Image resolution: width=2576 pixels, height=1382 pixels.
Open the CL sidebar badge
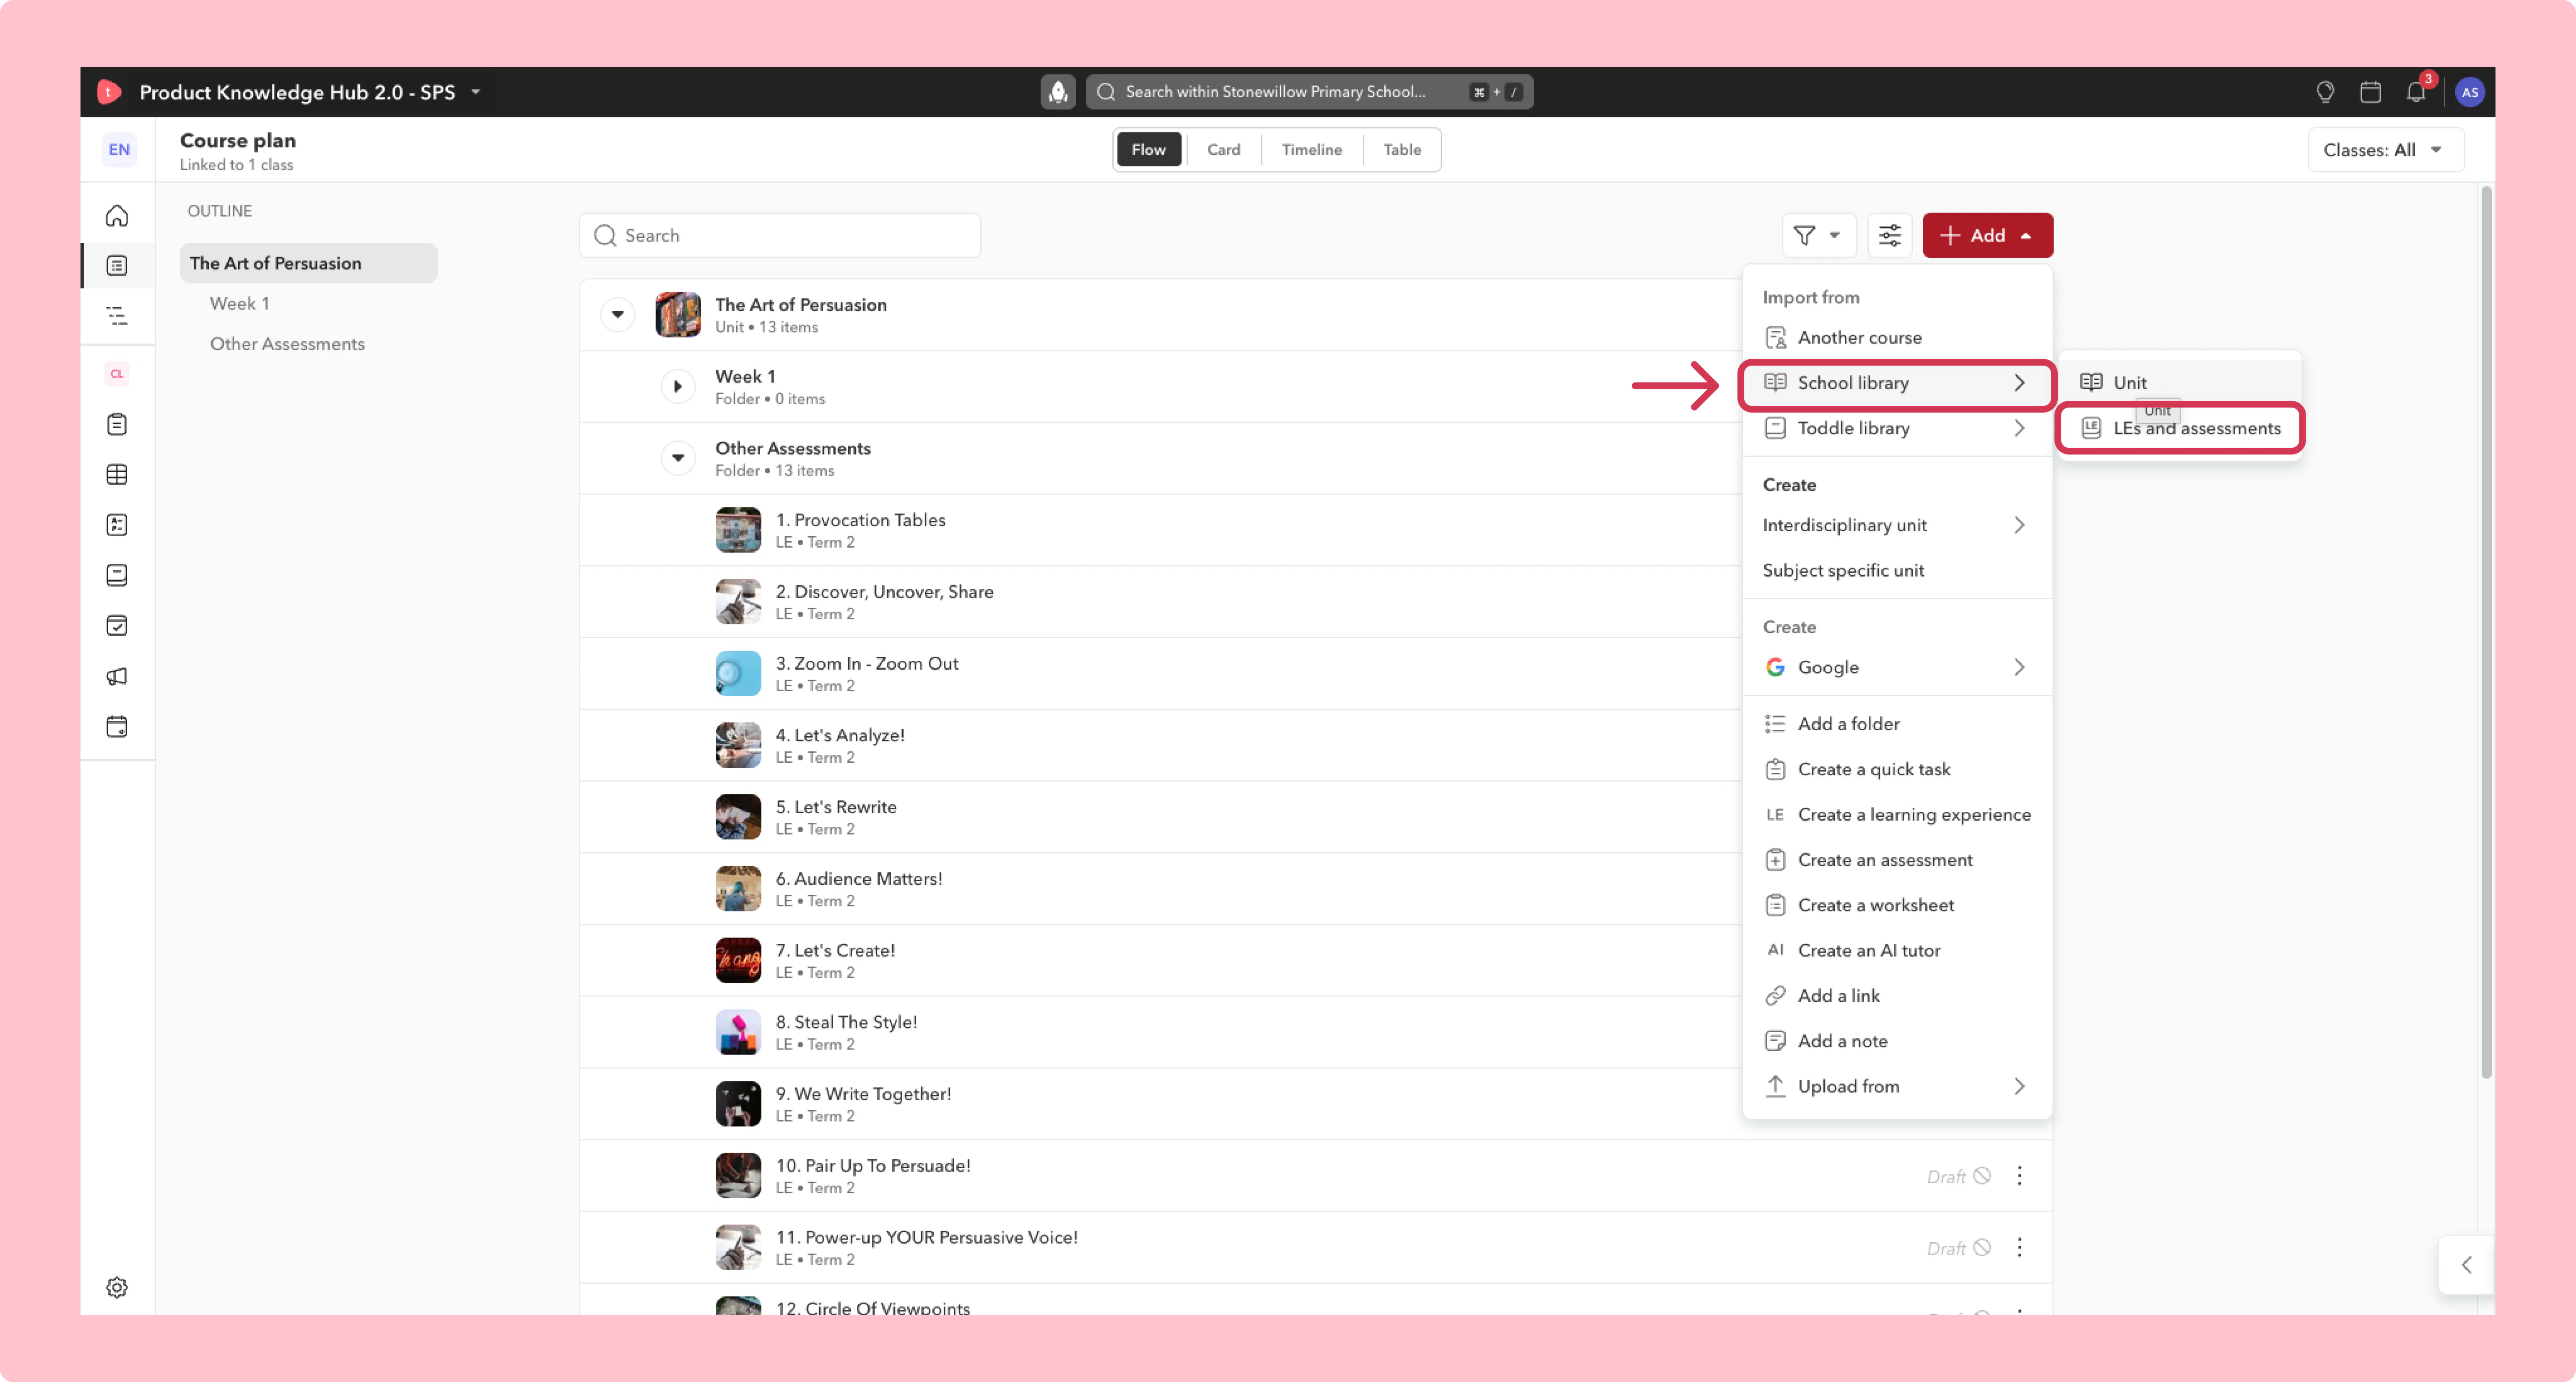[117, 374]
